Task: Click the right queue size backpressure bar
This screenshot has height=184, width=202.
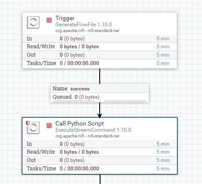Action: tap(125, 101)
